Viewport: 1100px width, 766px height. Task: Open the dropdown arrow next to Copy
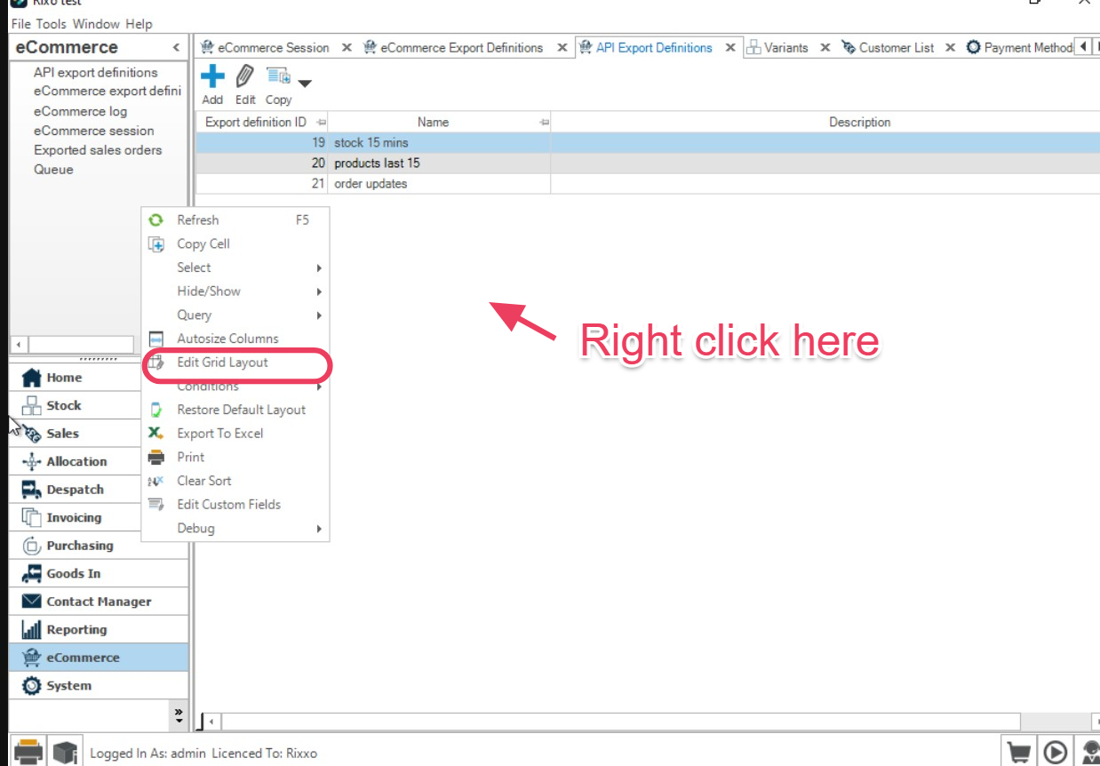(x=305, y=84)
